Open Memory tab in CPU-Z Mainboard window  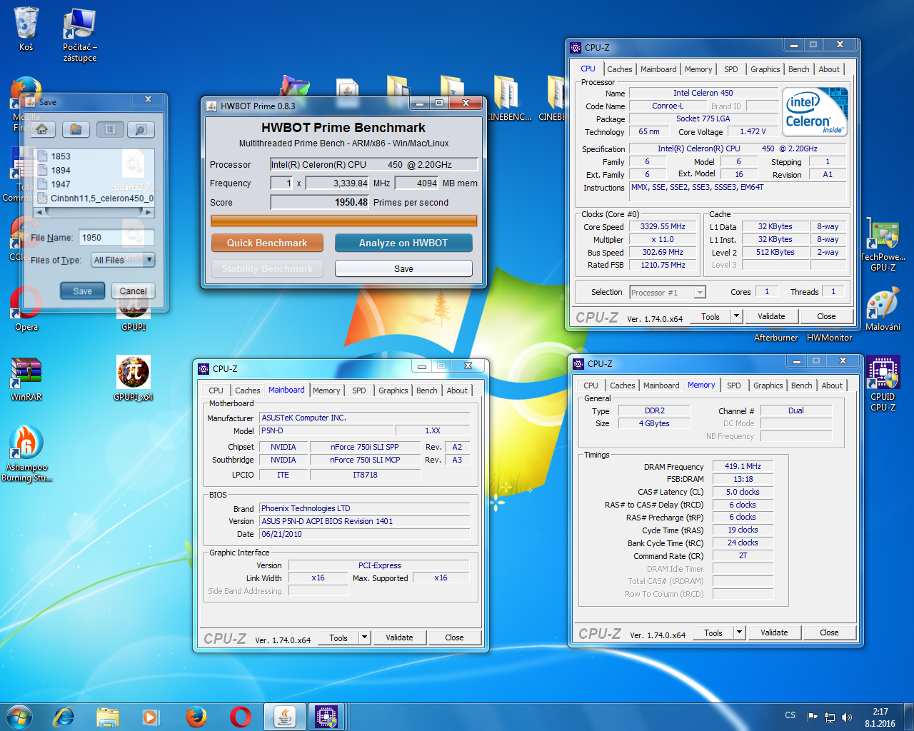point(326,390)
